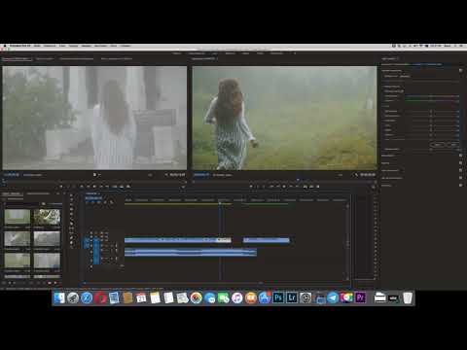This screenshot has height=350, width=467.
Task: Open the Lumetri Color panel tab
Action: (x=390, y=59)
